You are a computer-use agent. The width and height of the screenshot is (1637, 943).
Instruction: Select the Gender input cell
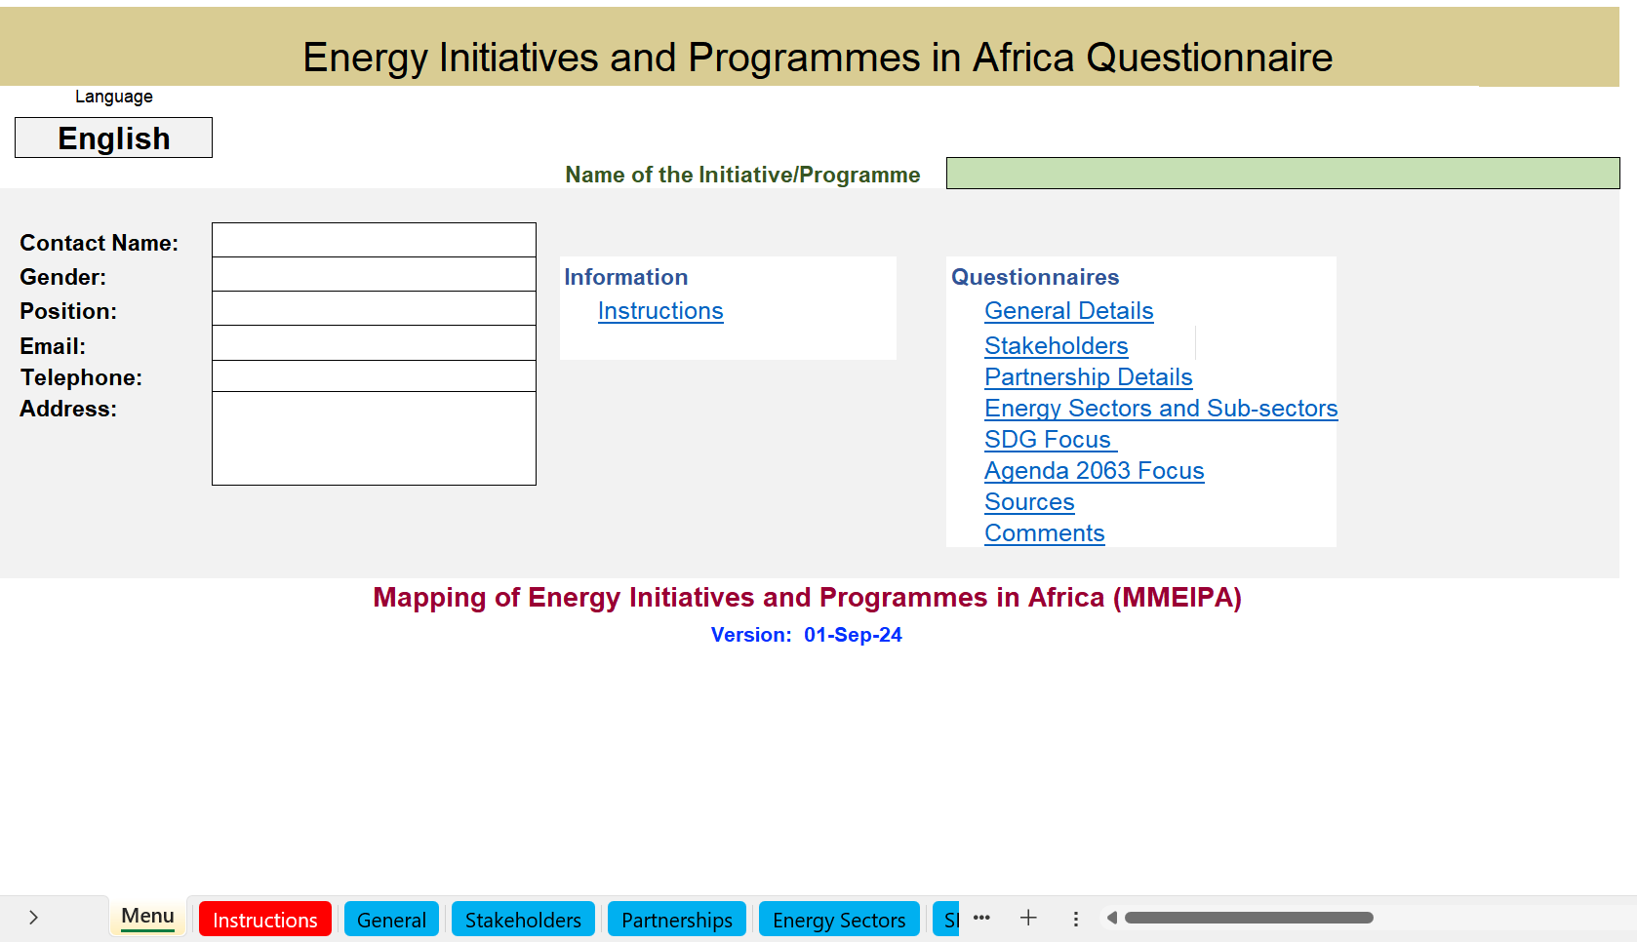coord(374,274)
